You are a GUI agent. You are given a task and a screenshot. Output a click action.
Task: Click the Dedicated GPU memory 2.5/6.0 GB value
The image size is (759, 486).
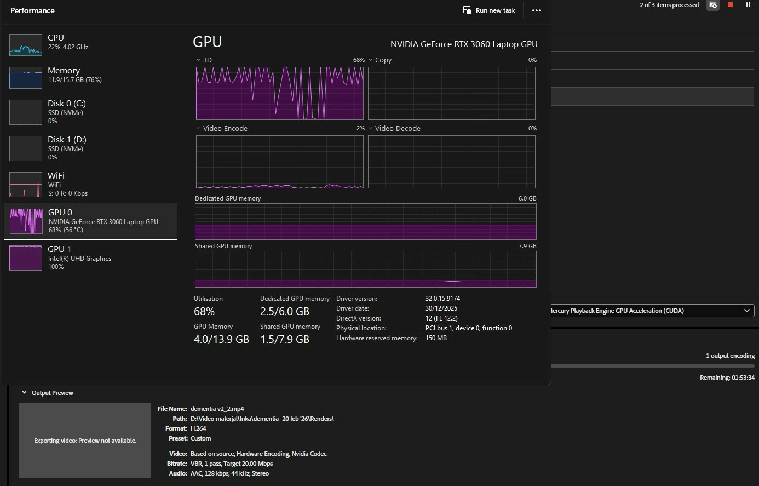pyautogui.click(x=285, y=311)
